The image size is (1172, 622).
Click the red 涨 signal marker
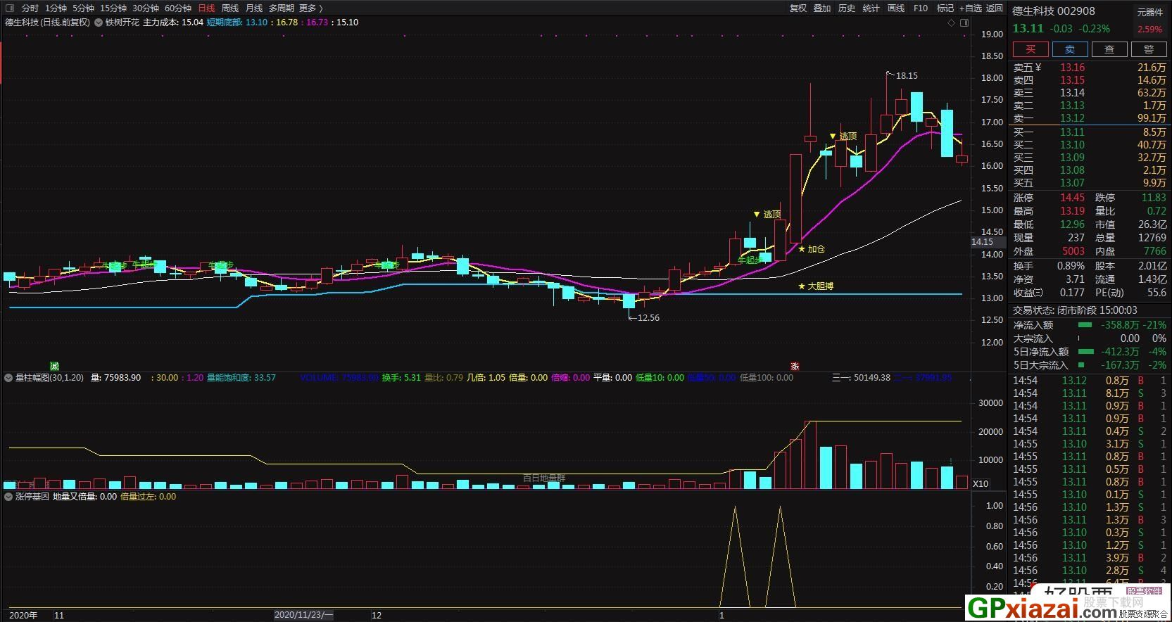point(795,366)
